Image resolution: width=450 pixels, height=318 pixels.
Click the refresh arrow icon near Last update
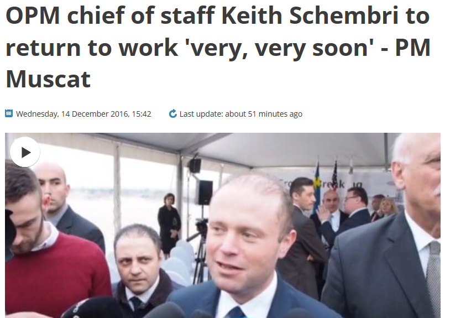[x=173, y=114]
